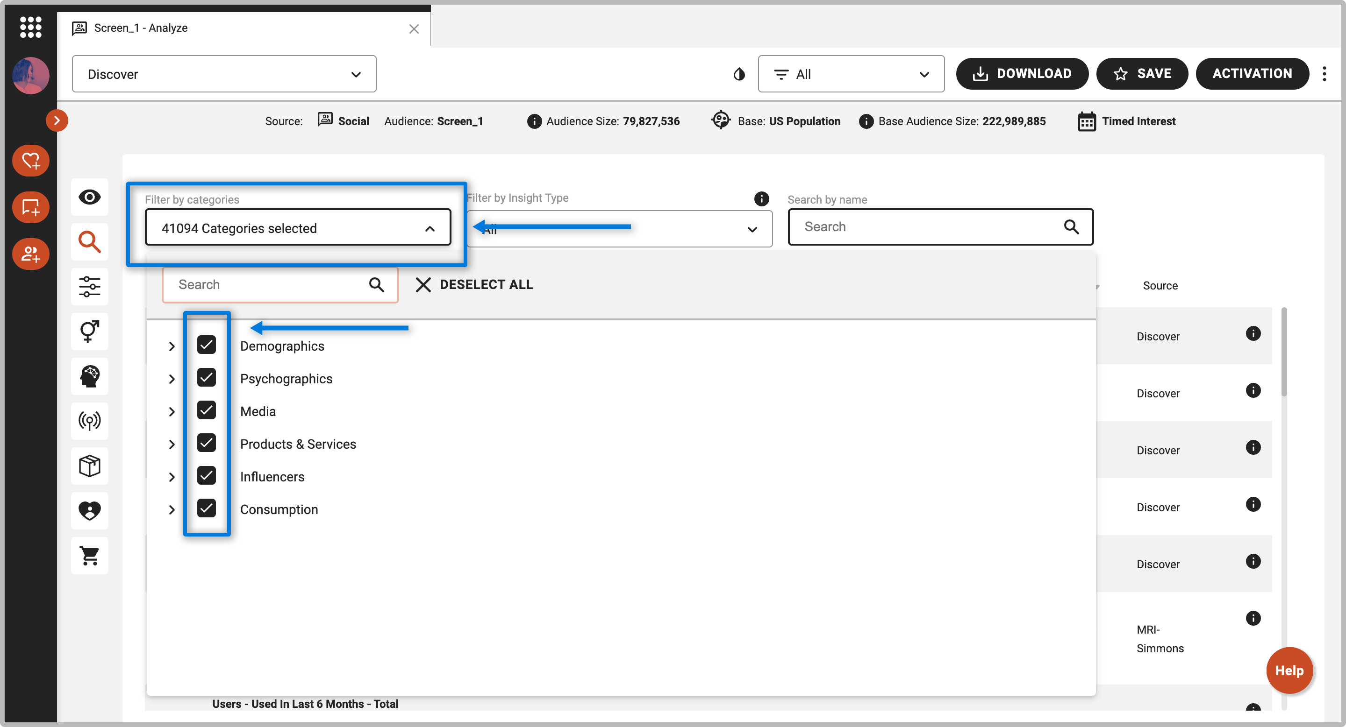Open the shopping cart consumption icon

click(89, 555)
